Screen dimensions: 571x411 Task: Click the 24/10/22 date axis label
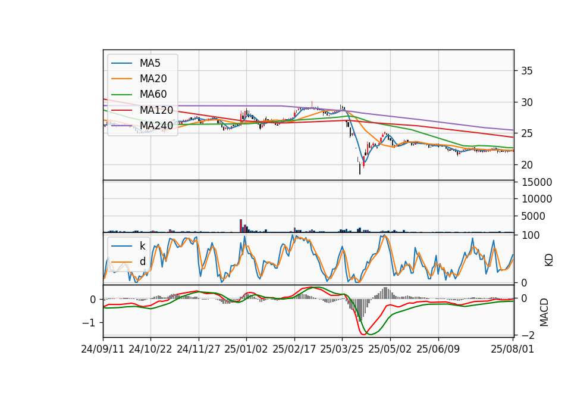150,349
